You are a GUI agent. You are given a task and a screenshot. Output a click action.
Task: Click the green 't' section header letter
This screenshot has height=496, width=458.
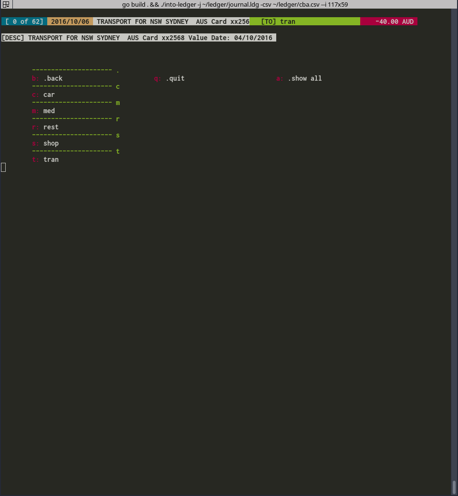coord(117,151)
